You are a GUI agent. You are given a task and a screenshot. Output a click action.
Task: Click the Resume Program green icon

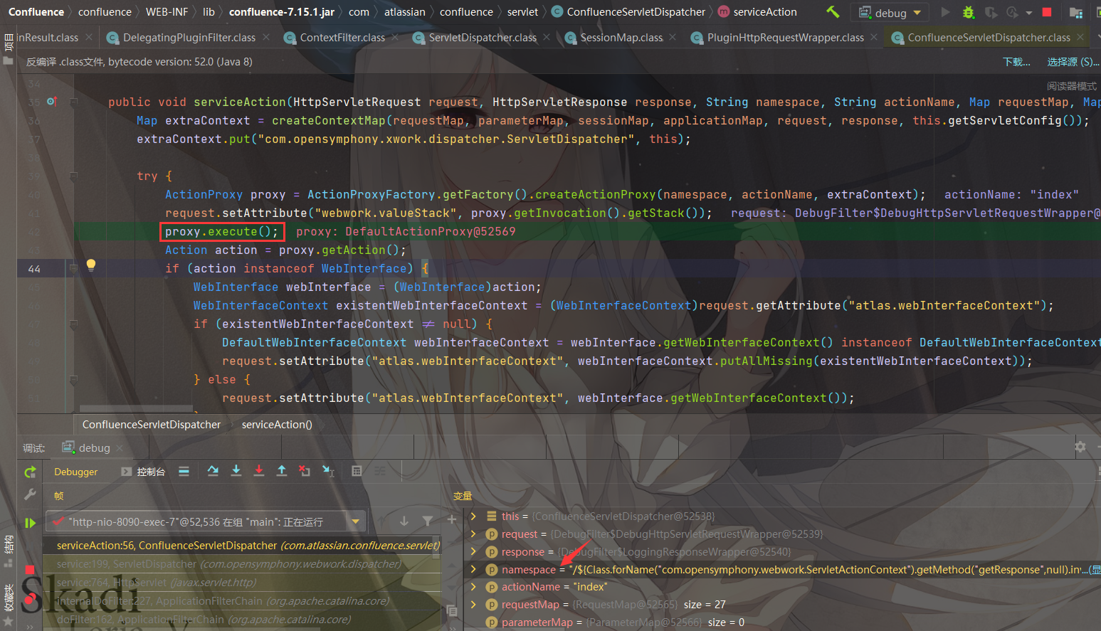point(30,523)
